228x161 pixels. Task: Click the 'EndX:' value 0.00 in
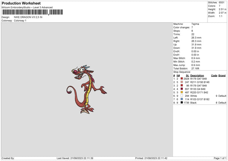pos(195,51)
